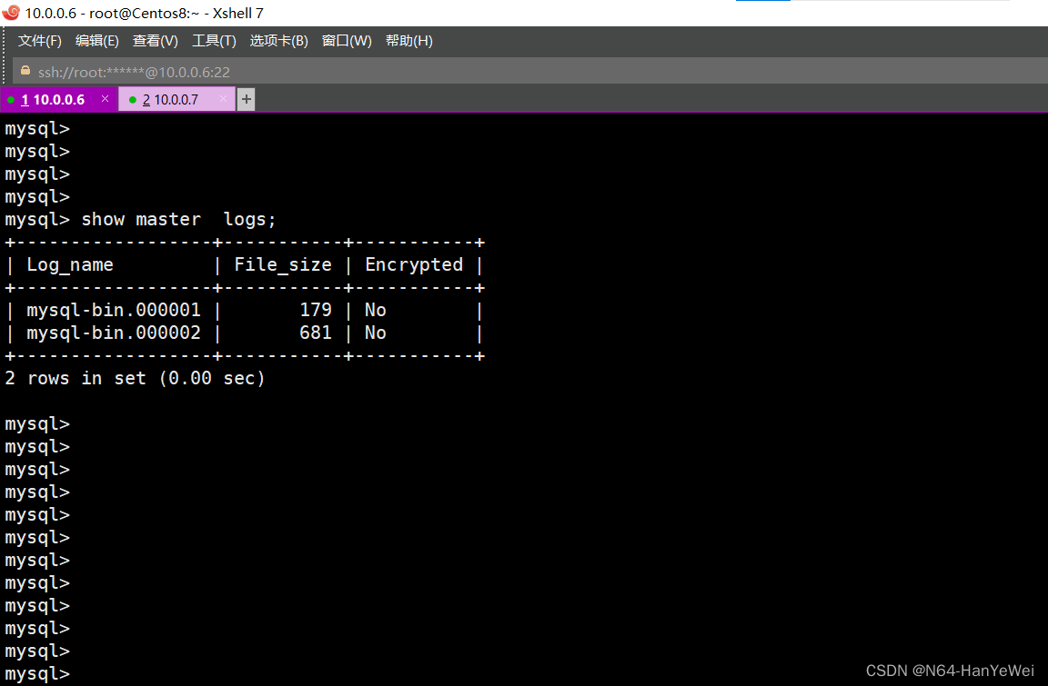This screenshot has height=686, width=1048.
Task: Close the 10.0.0.7 tab with its X
Action: (x=223, y=99)
